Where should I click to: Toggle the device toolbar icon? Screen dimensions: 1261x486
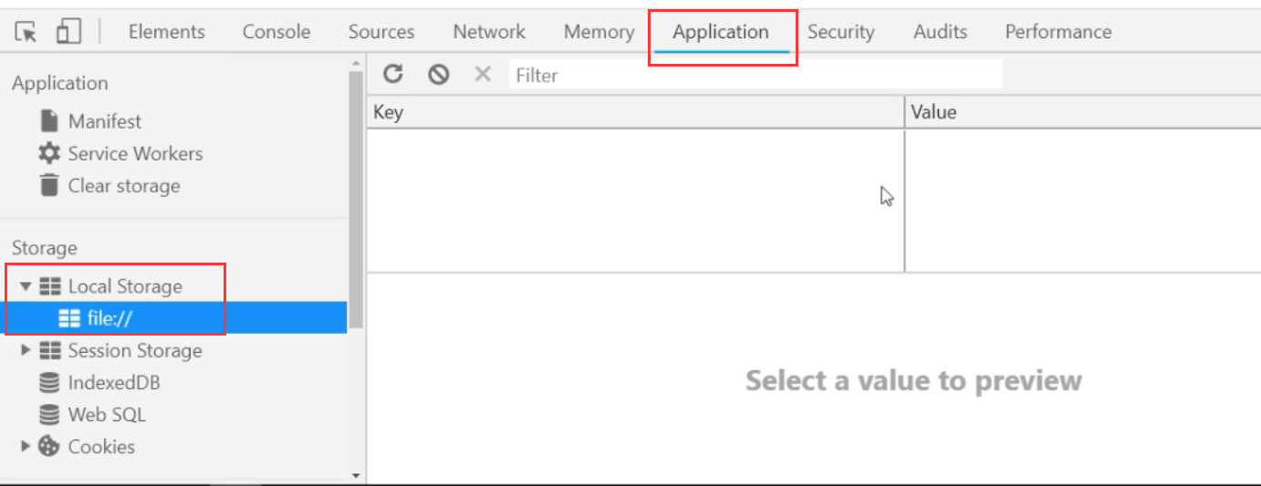(x=68, y=32)
